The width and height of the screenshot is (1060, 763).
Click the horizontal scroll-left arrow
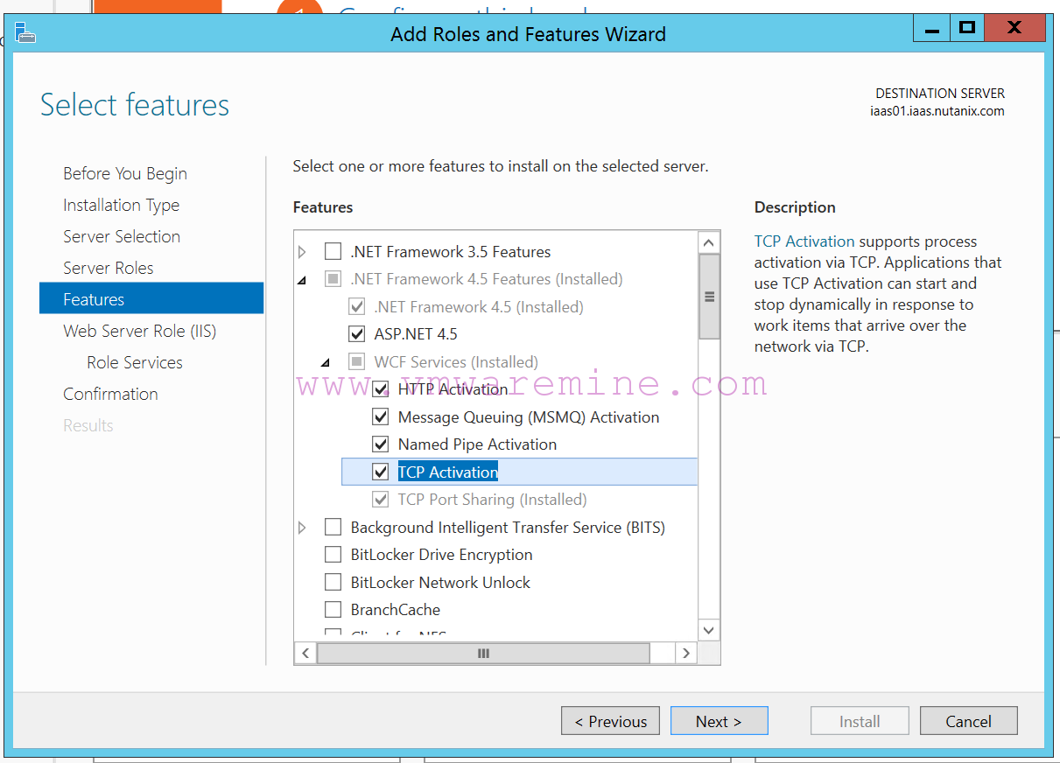pos(305,653)
